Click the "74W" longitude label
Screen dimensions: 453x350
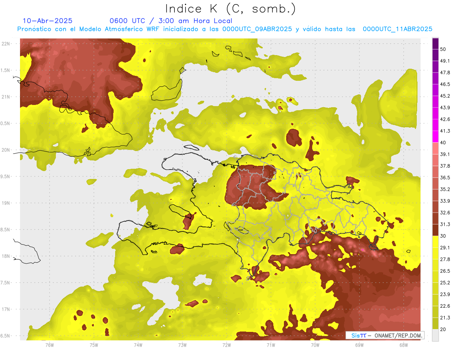coord(138,345)
